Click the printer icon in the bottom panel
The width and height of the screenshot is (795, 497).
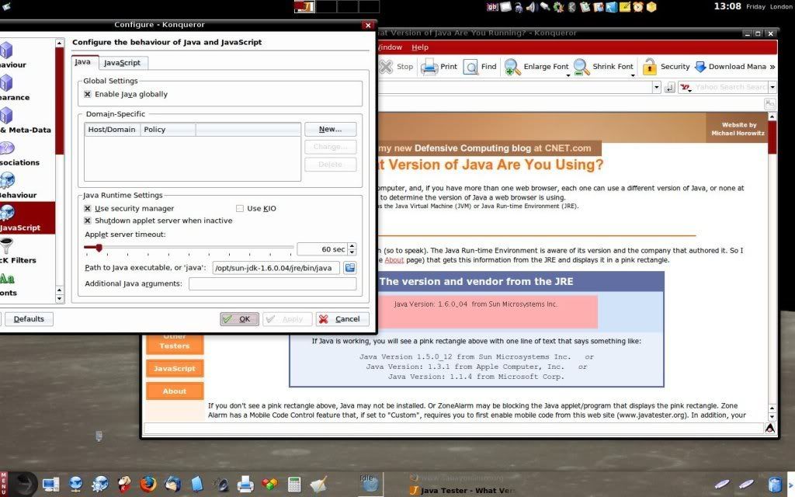(x=245, y=485)
